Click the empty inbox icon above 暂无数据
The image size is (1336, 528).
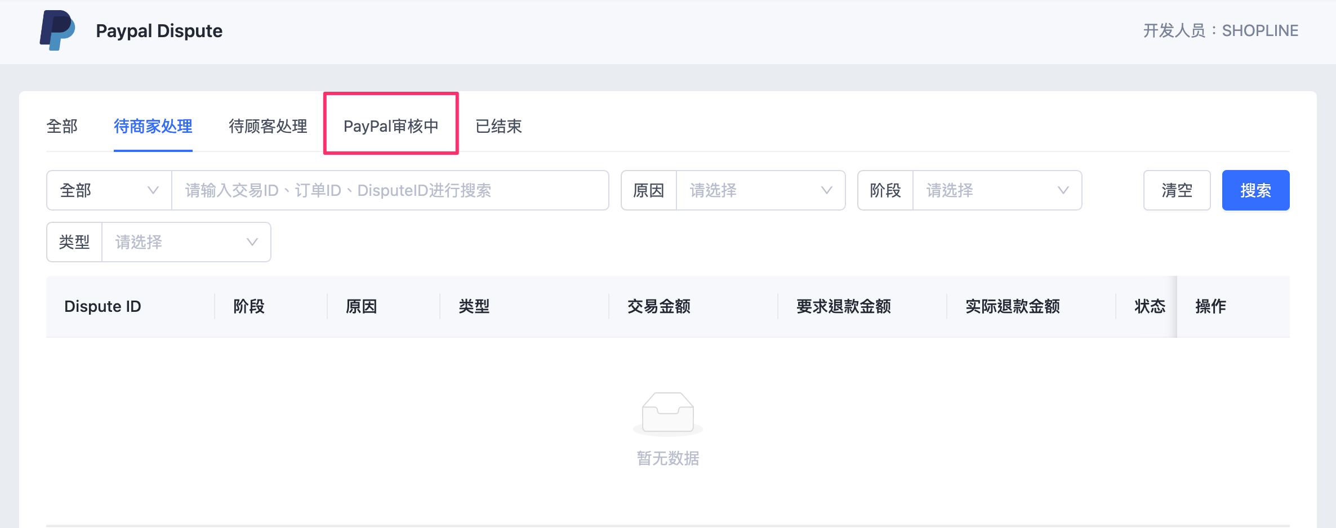pyautogui.click(x=668, y=414)
